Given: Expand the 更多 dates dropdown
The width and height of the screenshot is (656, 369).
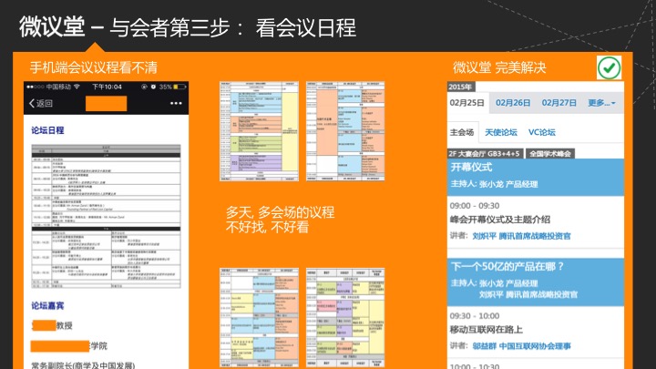Looking at the screenshot, I should point(602,103).
